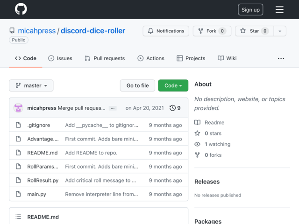Switch to the Issues tab

[60, 58]
